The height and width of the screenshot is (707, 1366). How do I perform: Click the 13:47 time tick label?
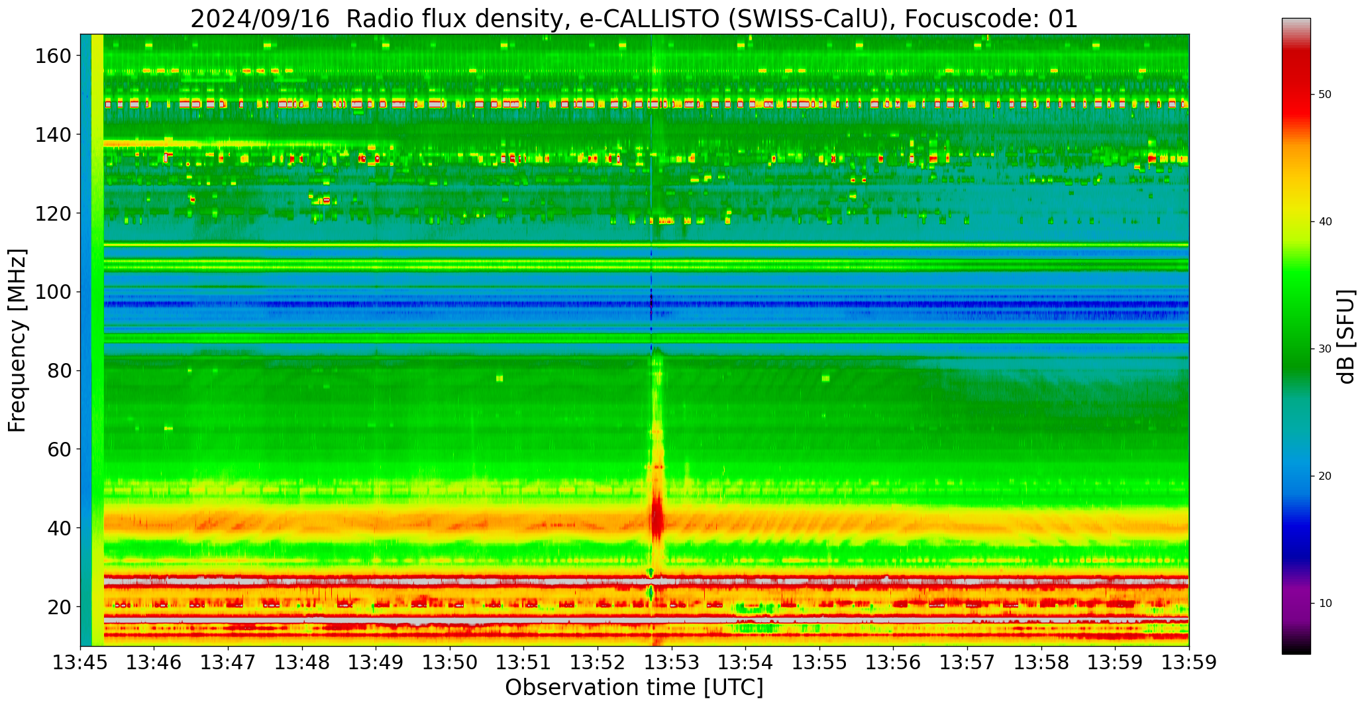[229, 663]
